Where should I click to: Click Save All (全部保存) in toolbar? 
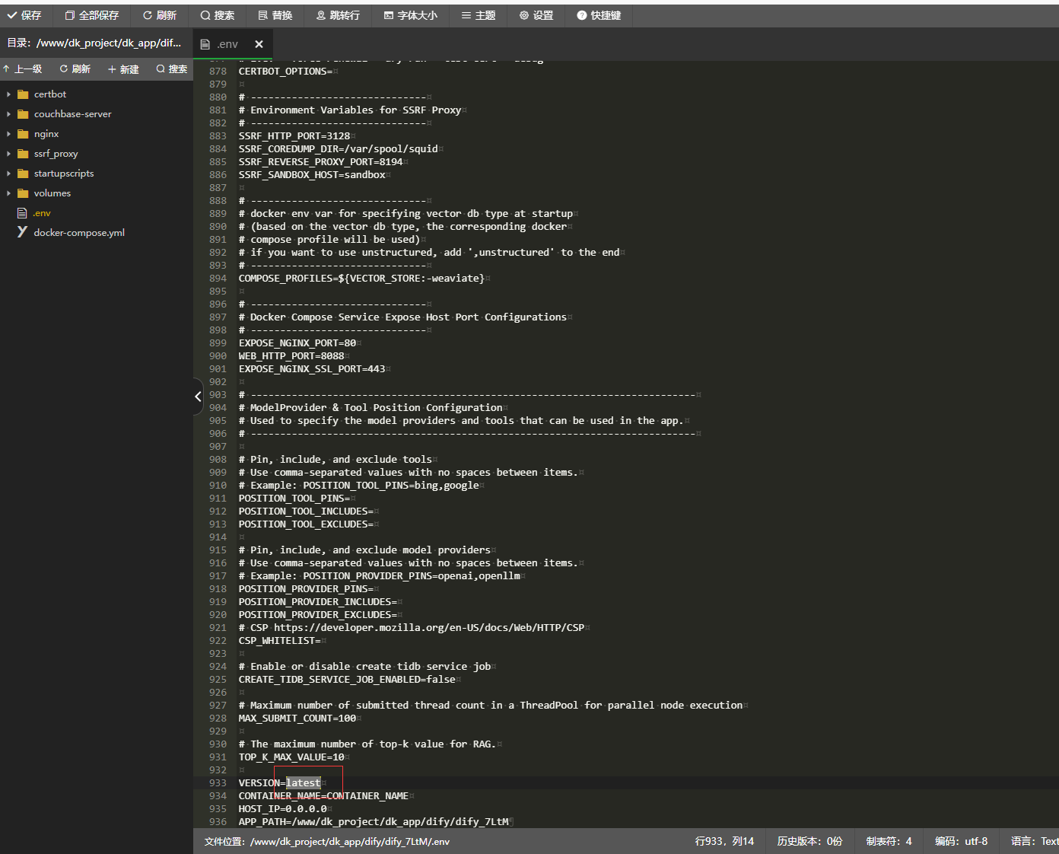click(92, 15)
